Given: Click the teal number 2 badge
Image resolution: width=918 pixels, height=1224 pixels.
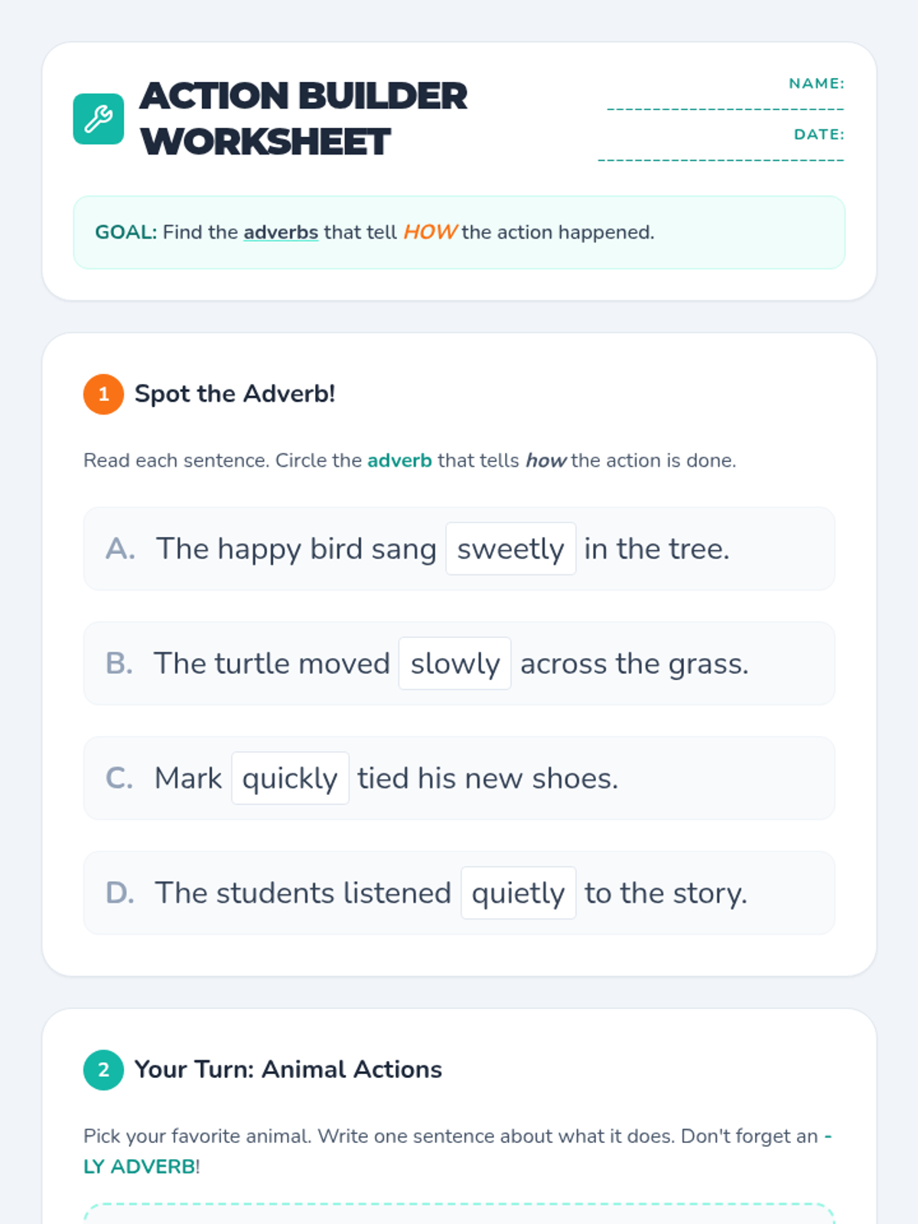Looking at the screenshot, I should point(103,1069).
